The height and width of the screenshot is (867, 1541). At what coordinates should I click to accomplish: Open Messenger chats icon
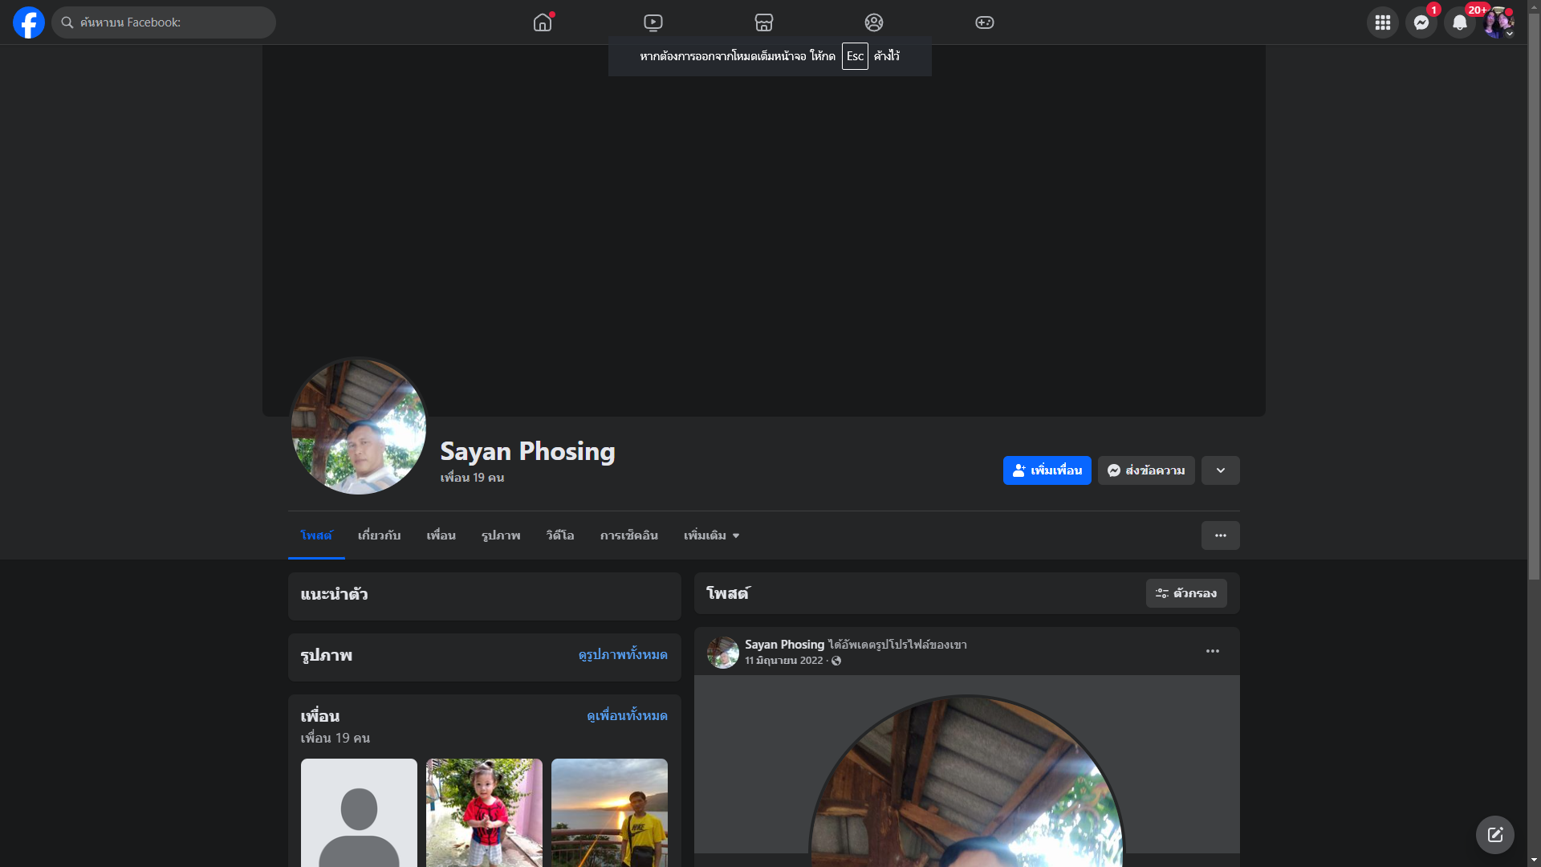(1421, 22)
